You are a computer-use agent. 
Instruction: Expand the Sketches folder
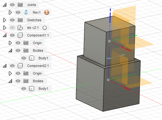coord(4,20)
